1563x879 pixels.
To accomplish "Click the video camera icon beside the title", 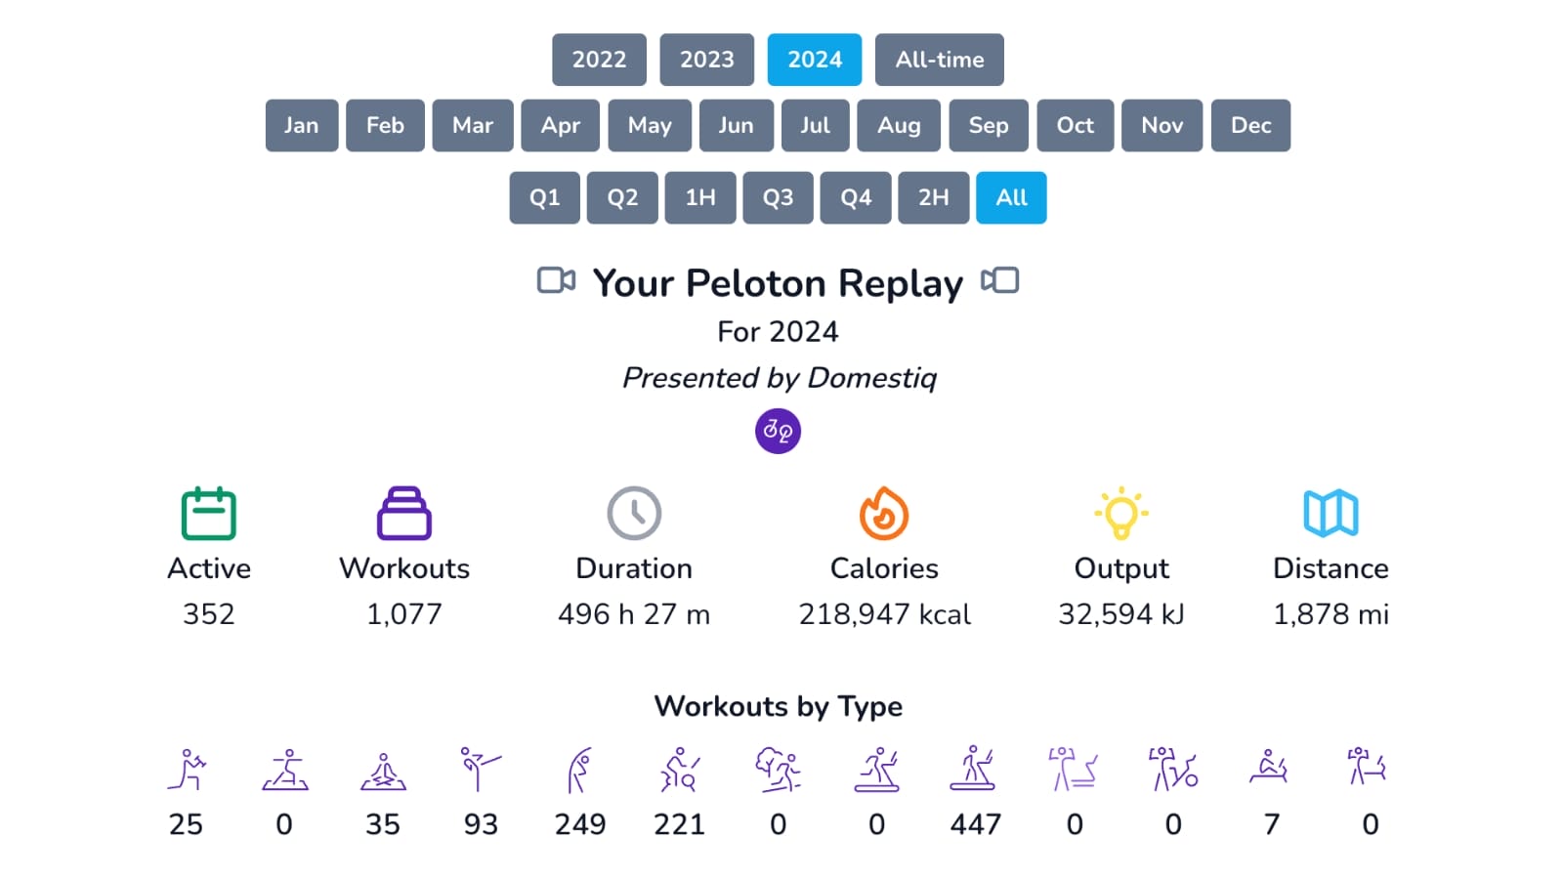I will (556, 281).
